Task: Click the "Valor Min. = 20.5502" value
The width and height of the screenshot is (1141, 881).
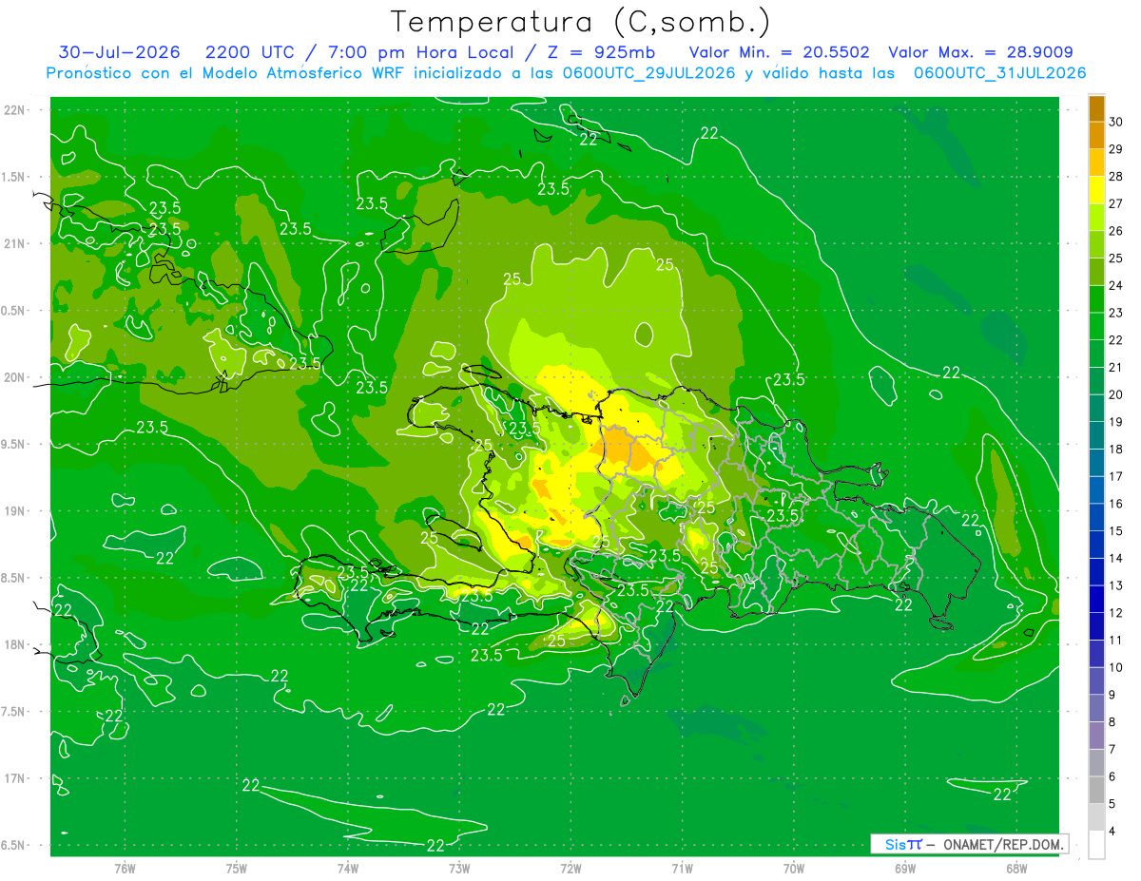Action: click(779, 52)
